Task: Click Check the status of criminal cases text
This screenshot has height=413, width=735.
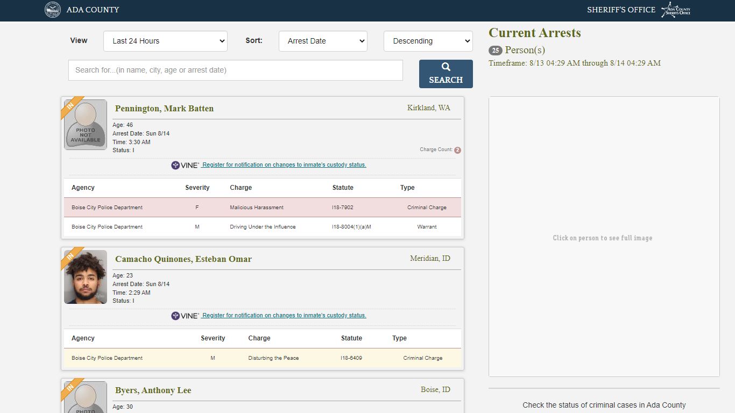Action: tap(604, 405)
